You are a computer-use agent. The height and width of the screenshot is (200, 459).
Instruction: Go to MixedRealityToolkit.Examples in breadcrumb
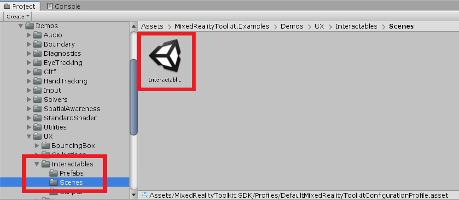[x=222, y=26]
